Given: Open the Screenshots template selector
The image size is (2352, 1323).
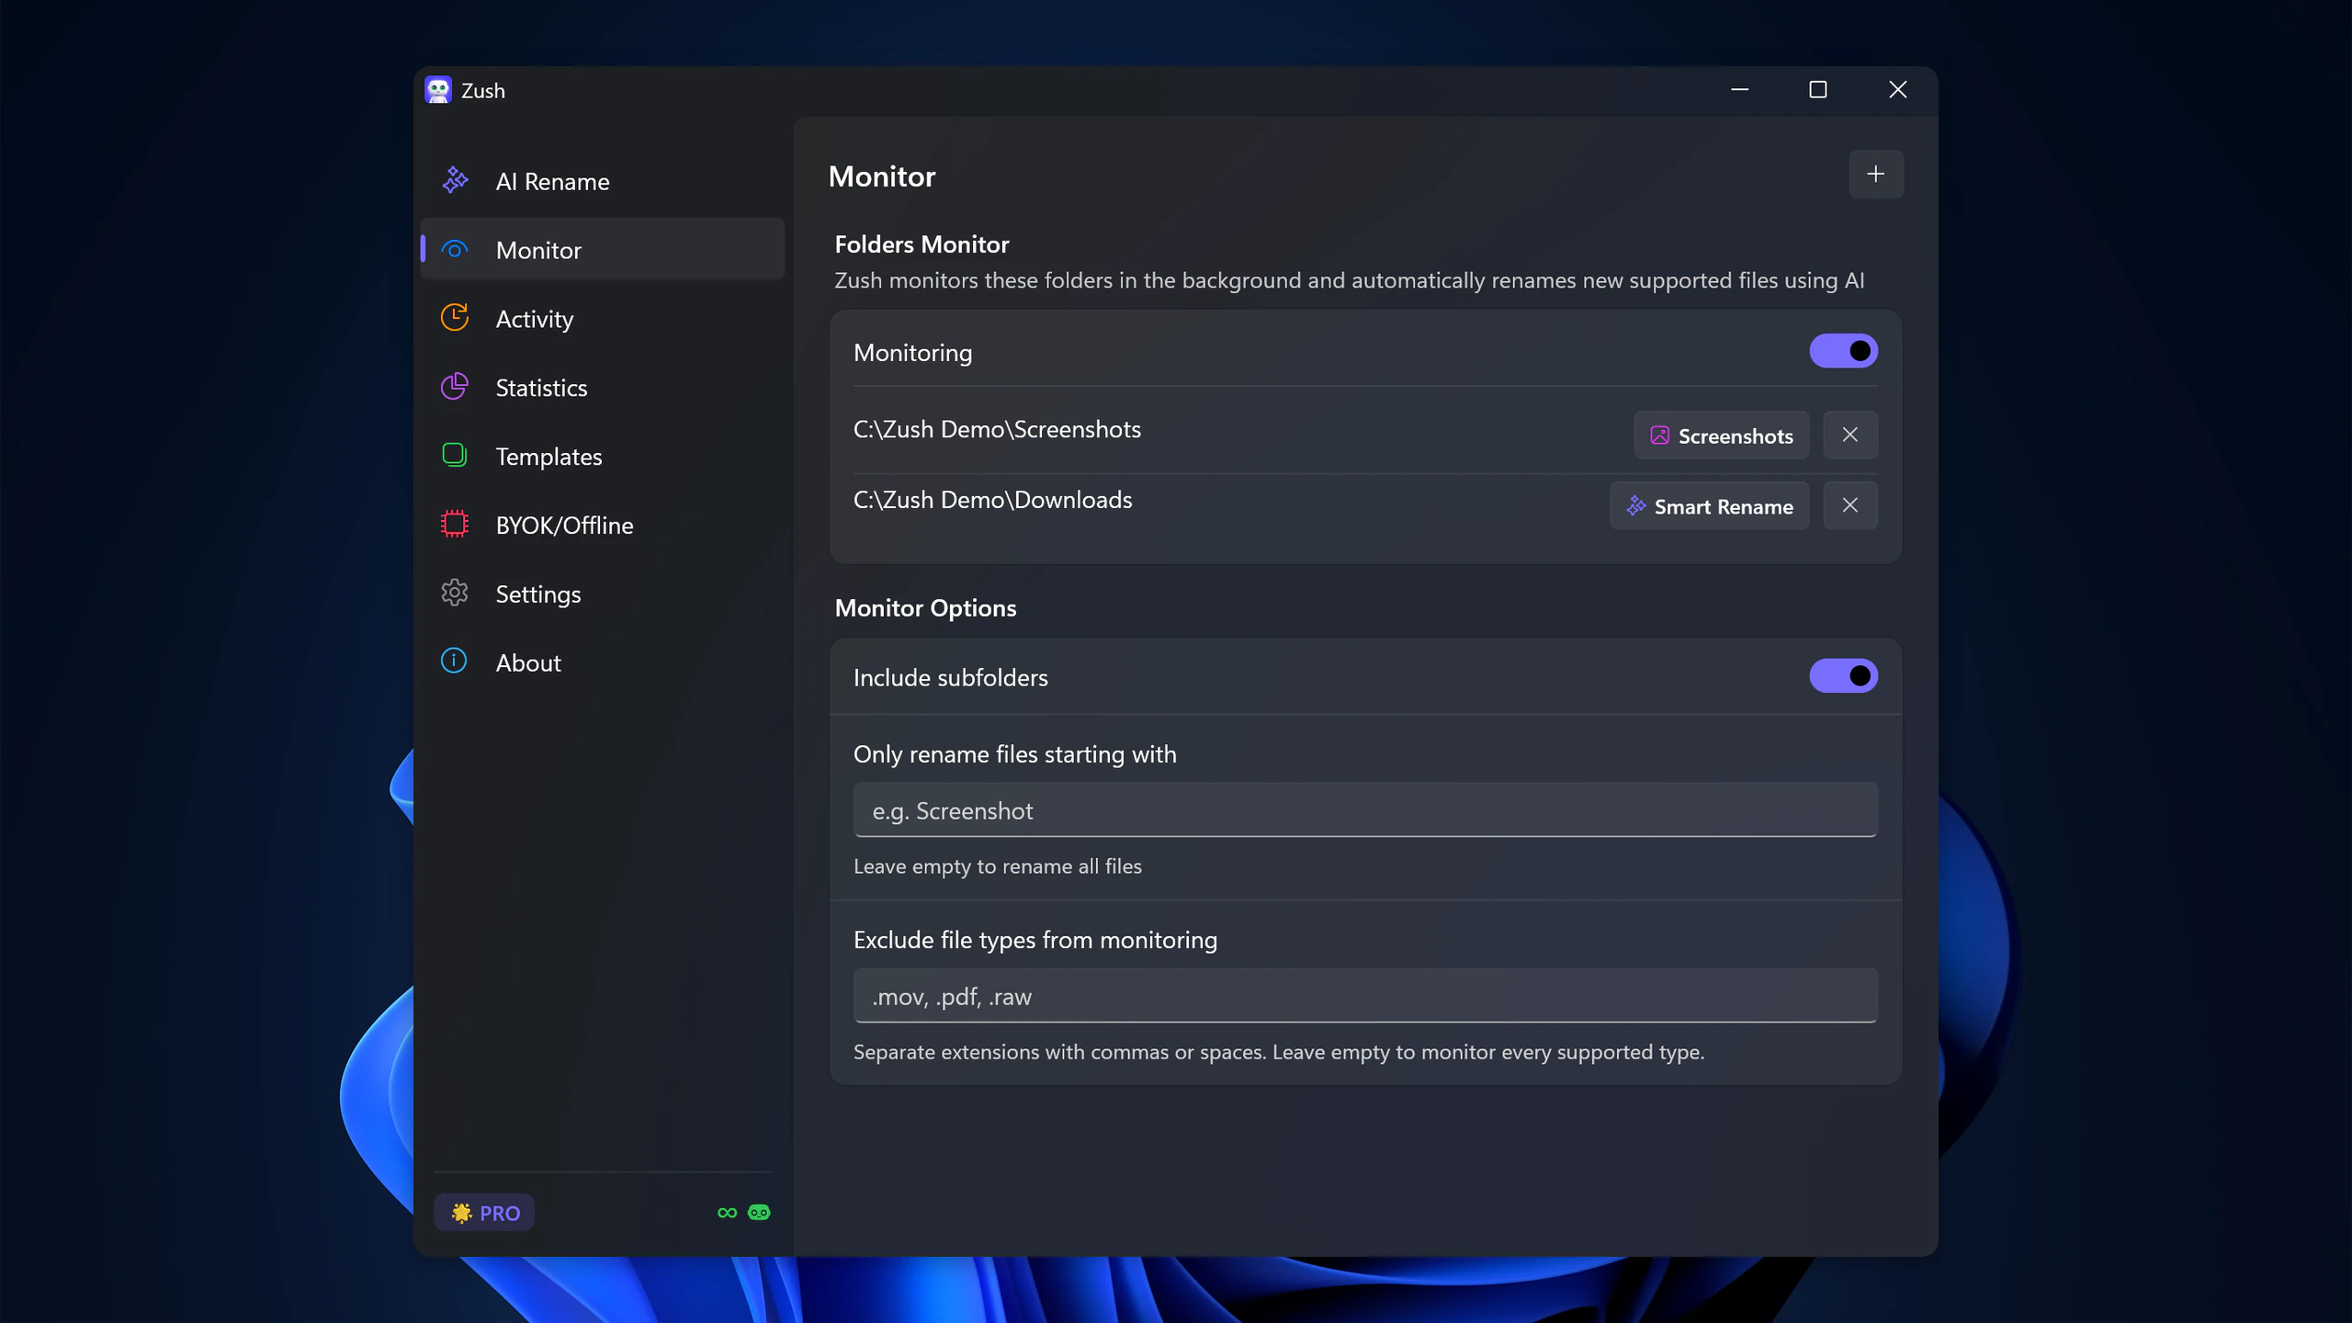Looking at the screenshot, I should point(1722,435).
